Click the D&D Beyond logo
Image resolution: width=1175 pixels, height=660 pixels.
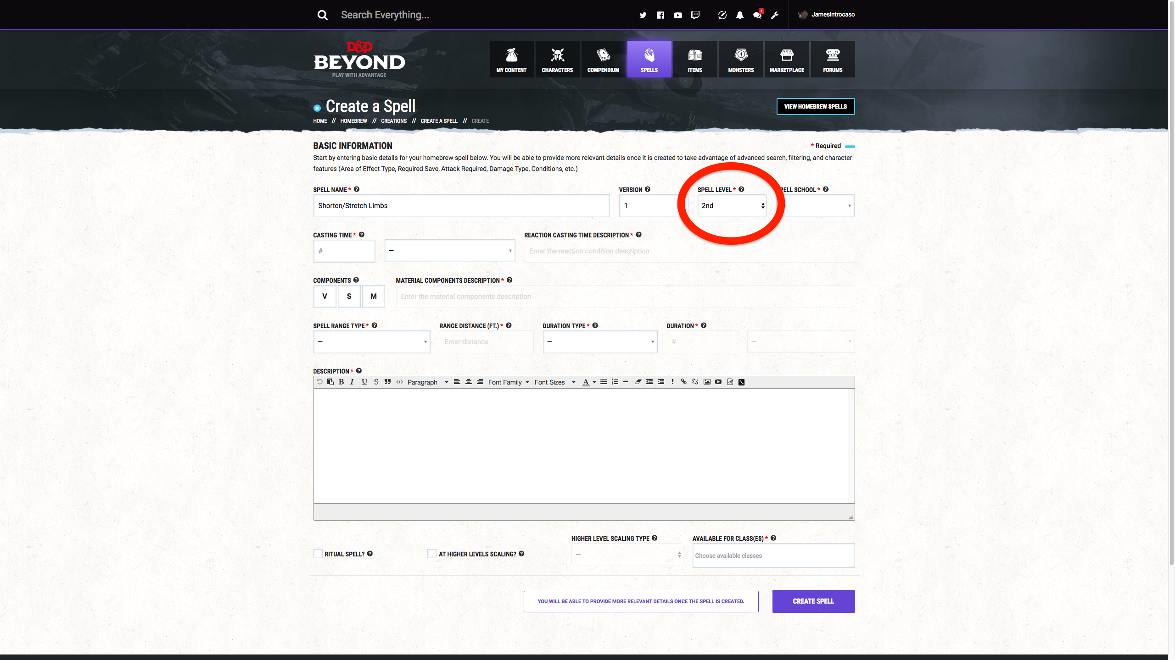pos(359,59)
